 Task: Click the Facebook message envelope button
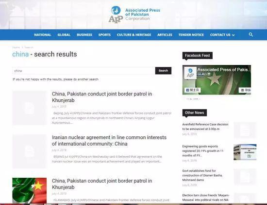245,90
